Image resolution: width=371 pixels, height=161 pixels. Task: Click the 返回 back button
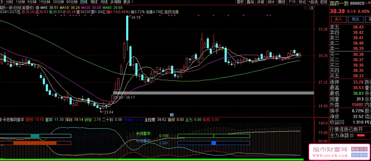click(323, 2)
